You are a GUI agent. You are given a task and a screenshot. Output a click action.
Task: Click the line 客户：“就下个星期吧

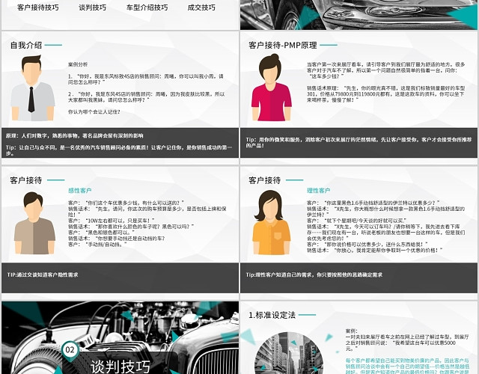[357, 221]
